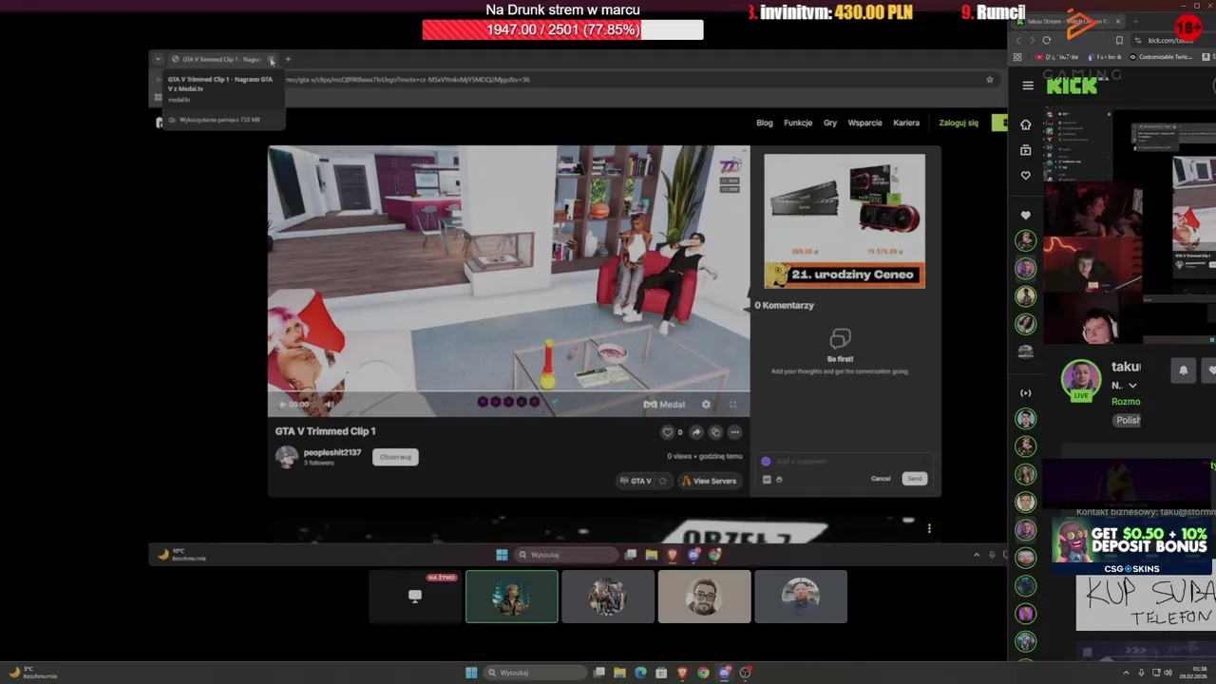1216x684 pixels.
Task: Open the Blog menu item on Medal
Action: click(765, 123)
